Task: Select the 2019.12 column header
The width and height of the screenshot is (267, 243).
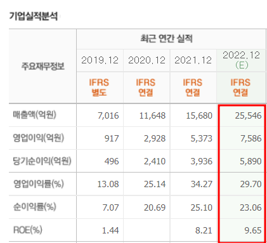Action: point(100,60)
